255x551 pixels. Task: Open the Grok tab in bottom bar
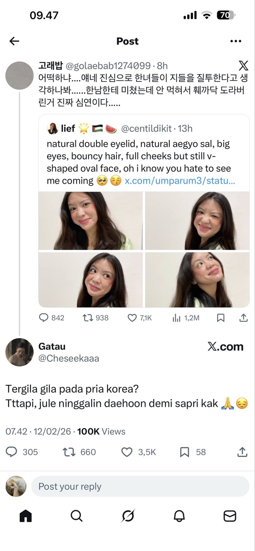(128, 516)
